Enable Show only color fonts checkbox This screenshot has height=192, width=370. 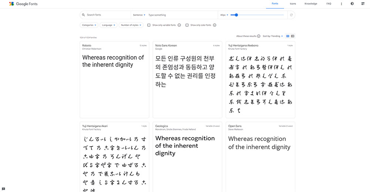click(187, 25)
